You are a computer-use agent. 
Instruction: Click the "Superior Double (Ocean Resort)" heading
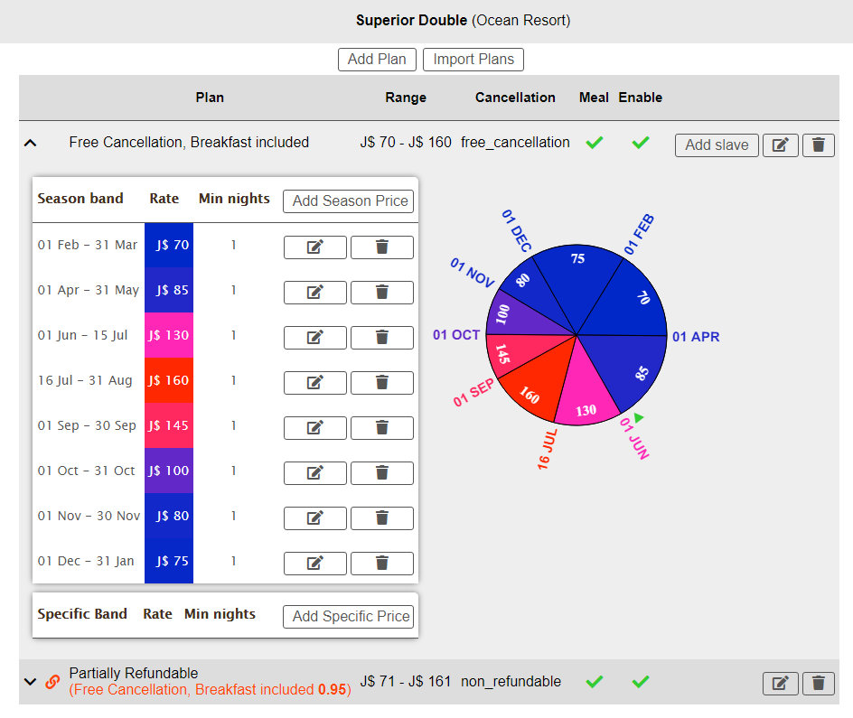click(x=463, y=21)
